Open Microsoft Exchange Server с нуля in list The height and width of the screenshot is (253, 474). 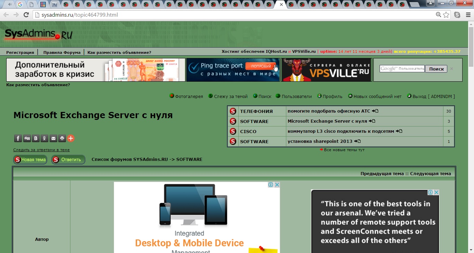(327, 121)
